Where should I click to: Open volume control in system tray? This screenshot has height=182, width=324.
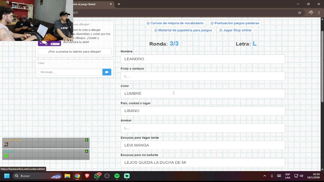pos(301,176)
